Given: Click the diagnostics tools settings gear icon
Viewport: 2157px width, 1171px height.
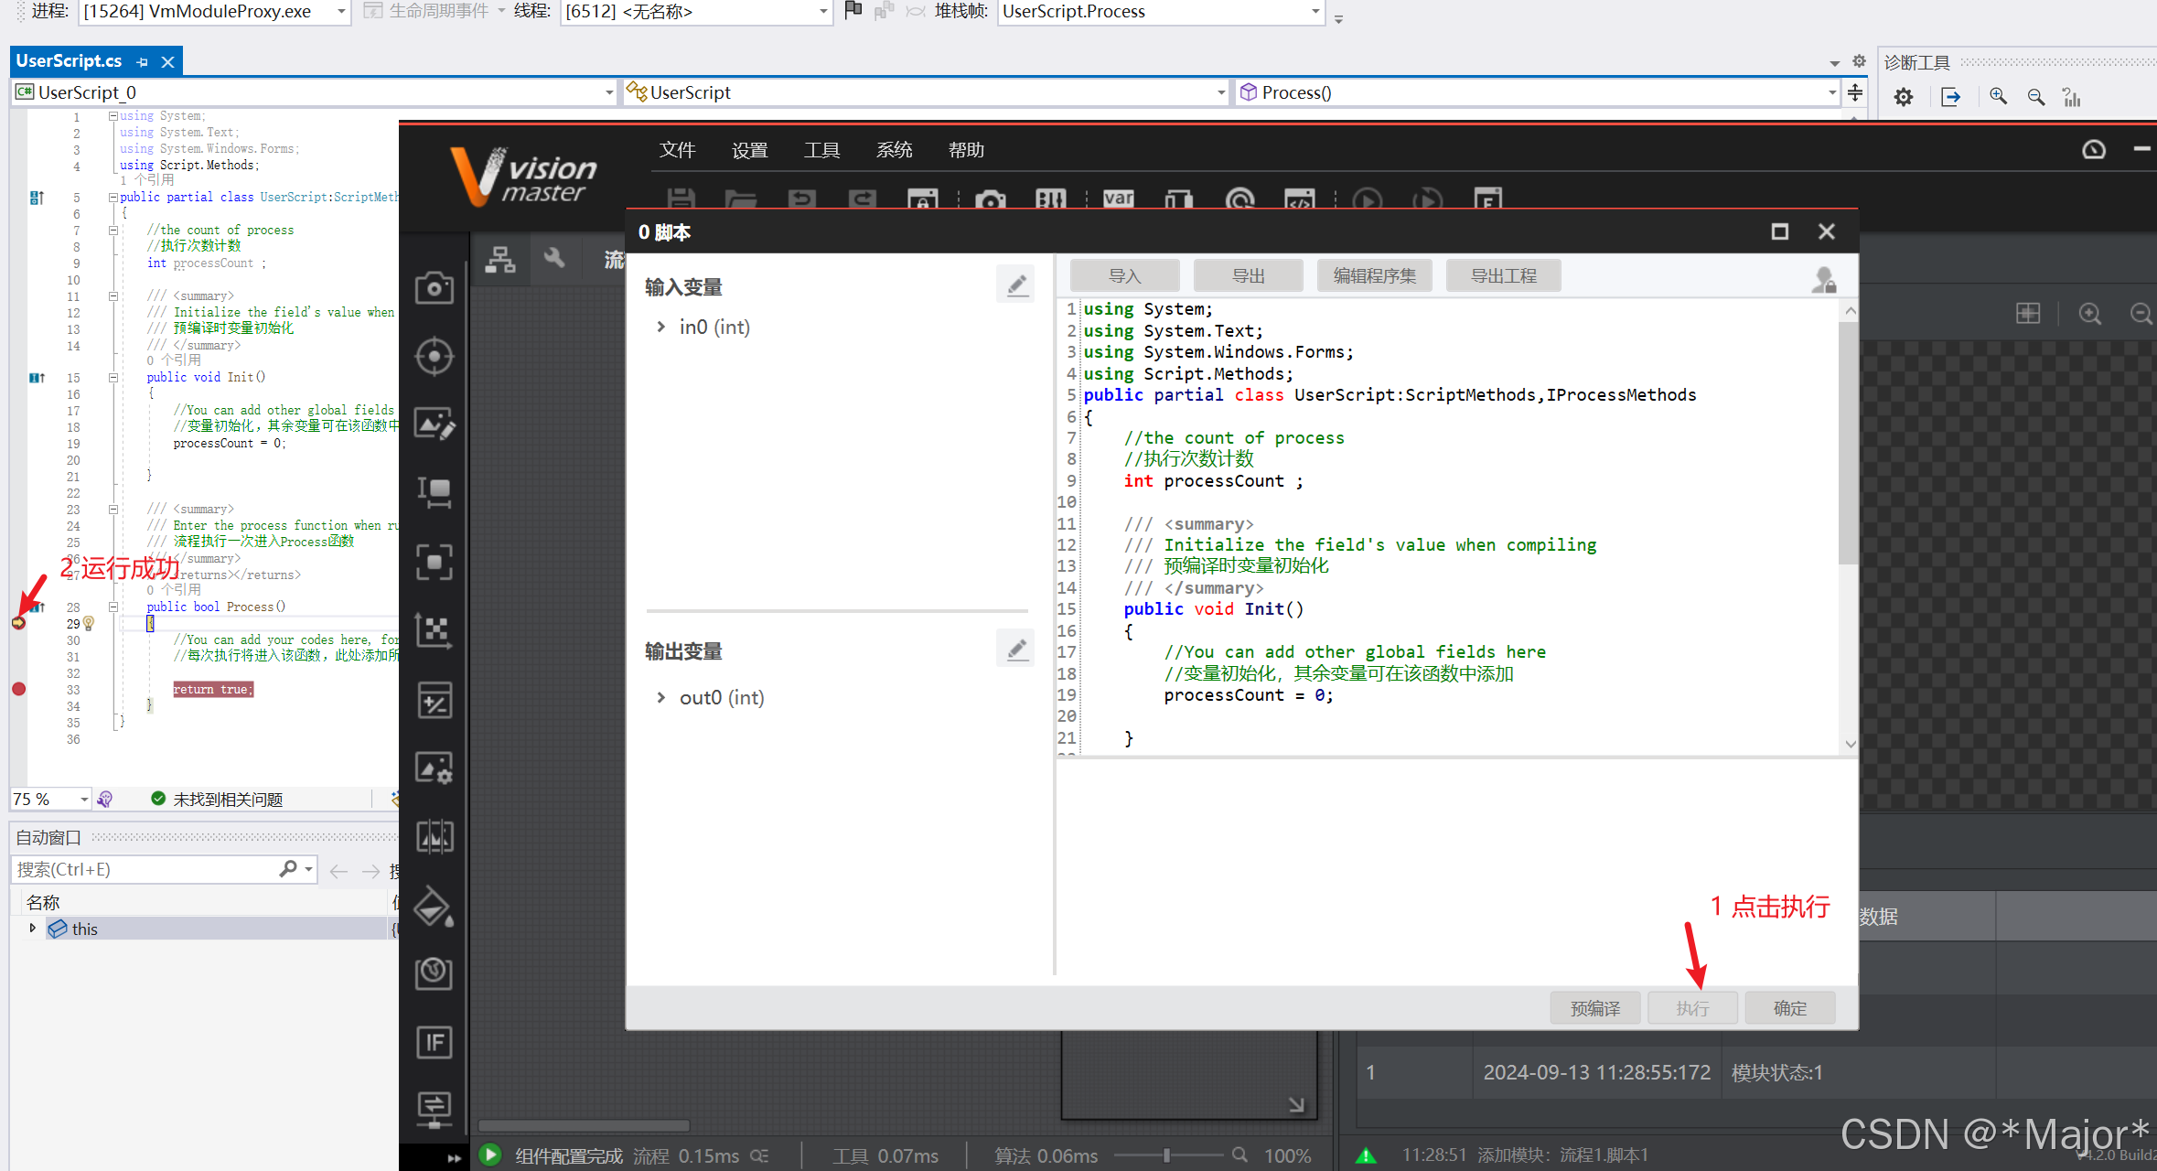Looking at the screenshot, I should click(x=1903, y=97).
